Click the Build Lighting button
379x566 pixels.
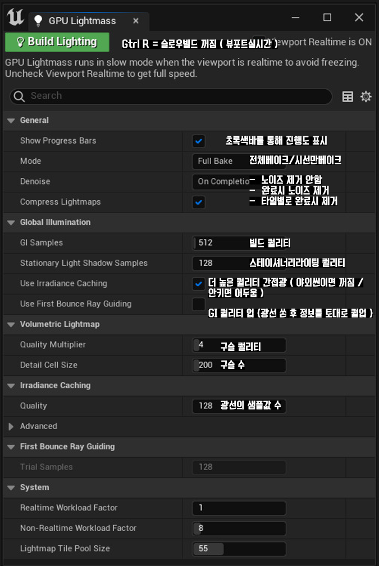pos(57,42)
